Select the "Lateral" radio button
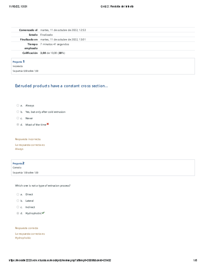The height and width of the screenshot is (267, 206). (18, 201)
